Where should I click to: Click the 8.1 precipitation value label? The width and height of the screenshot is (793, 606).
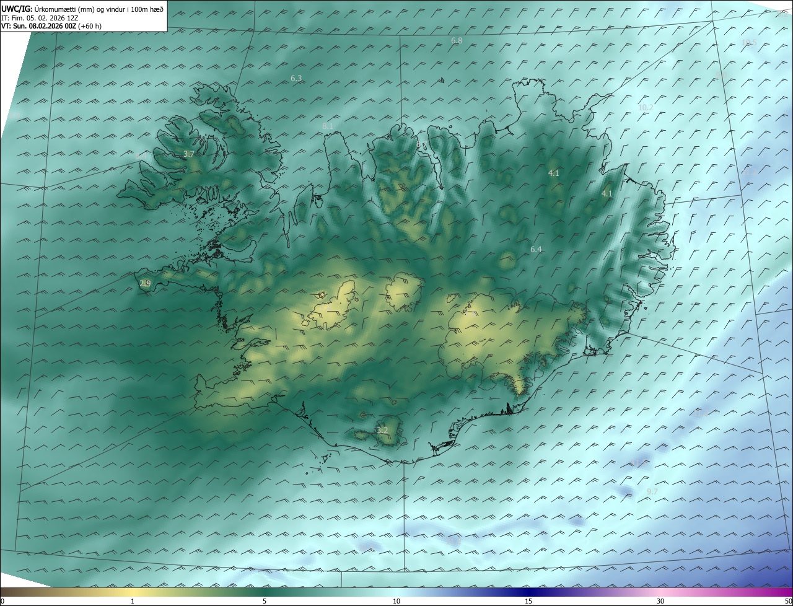(x=328, y=126)
